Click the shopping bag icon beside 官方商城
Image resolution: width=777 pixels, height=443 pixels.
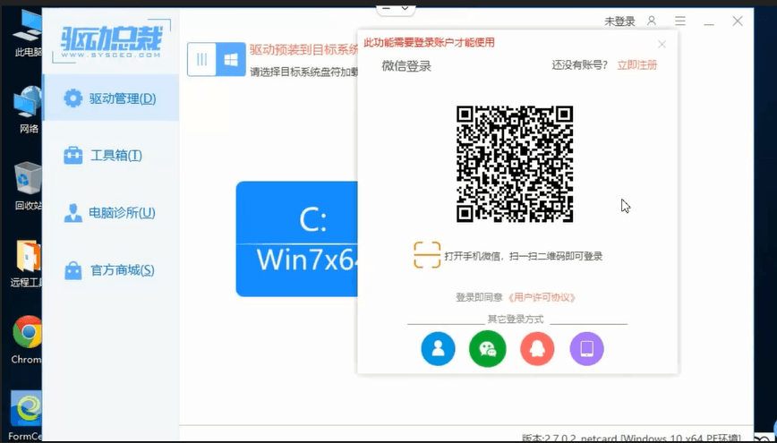(x=73, y=270)
